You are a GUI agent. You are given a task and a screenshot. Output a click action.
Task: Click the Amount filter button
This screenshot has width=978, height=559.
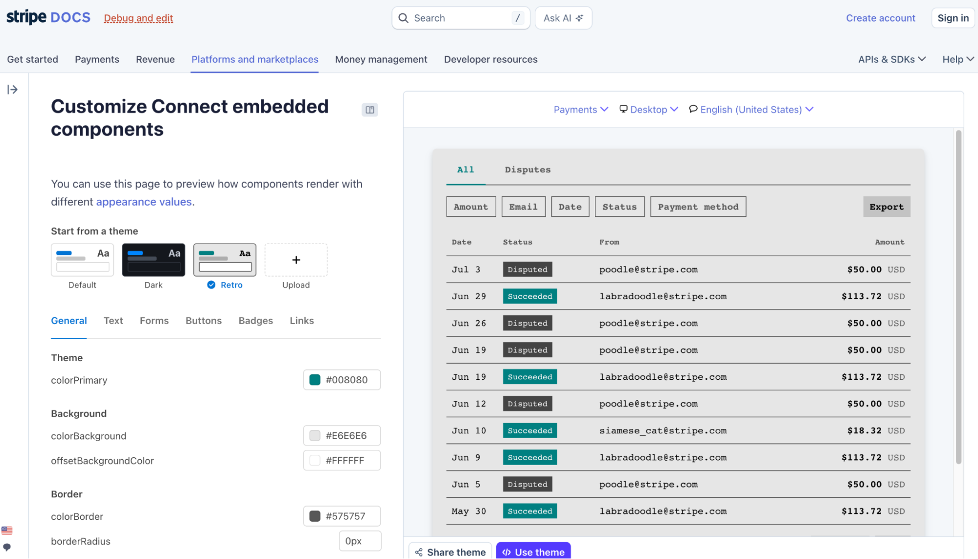tap(471, 207)
